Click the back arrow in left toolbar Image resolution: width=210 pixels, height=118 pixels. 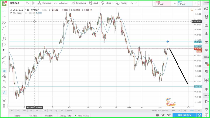[4, 50]
